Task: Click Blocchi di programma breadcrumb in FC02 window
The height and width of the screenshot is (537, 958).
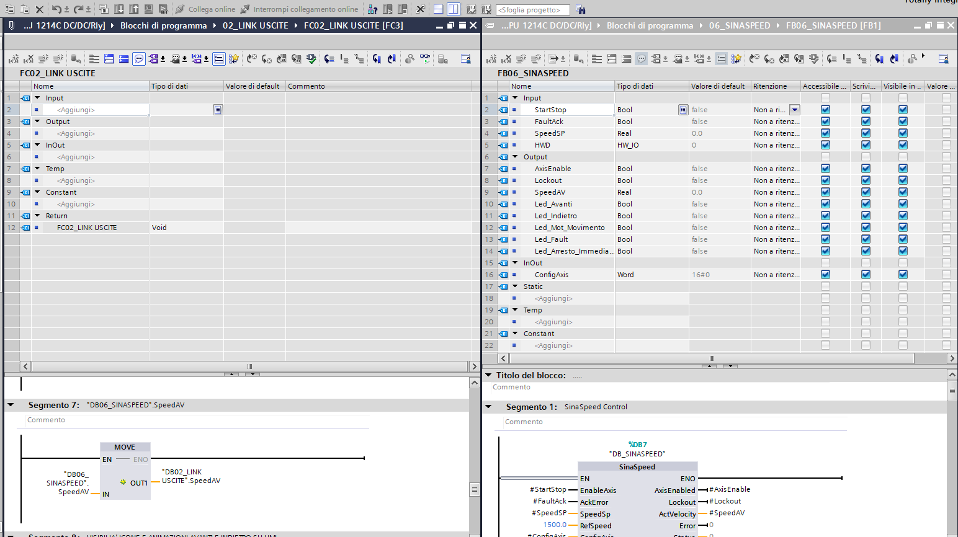Action: pos(163,25)
